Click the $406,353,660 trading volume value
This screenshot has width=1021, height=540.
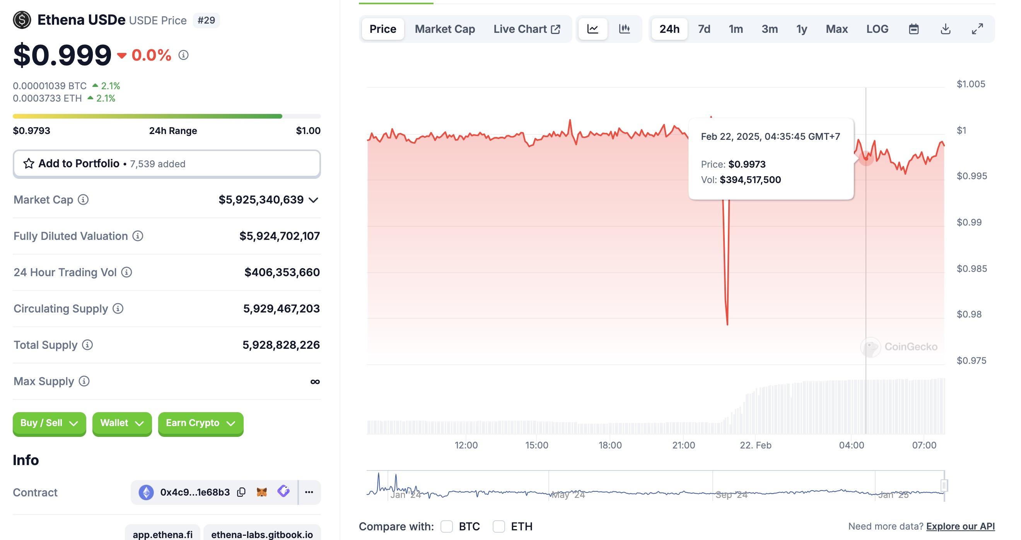(x=282, y=272)
